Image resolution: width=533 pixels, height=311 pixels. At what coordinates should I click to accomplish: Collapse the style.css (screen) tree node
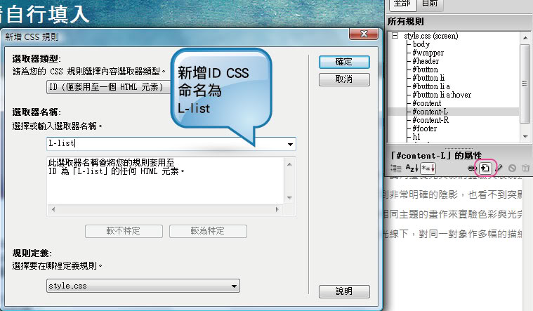(x=396, y=36)
